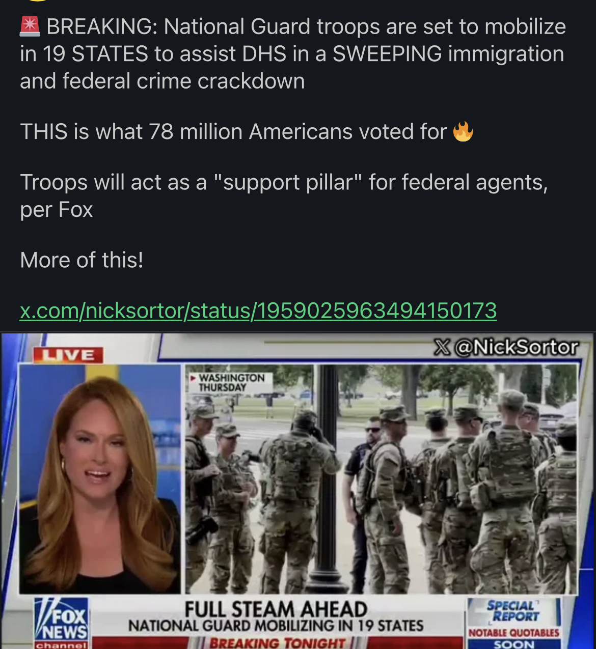This screenshot has height=649, width=596.
Task: Click the red LIVE badge on video
Action: pyautogui.click(x=68, y=355)
